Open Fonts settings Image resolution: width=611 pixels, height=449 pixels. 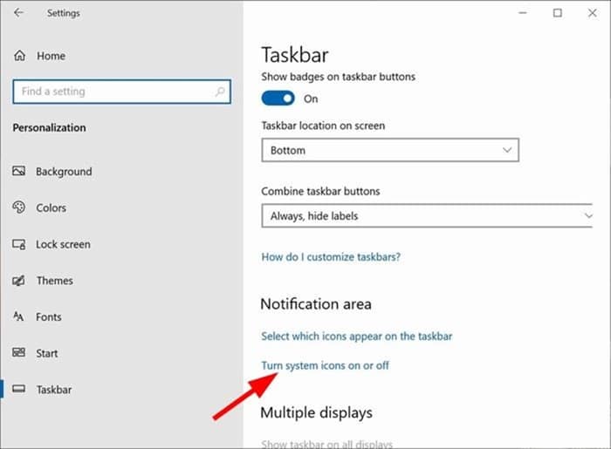[49, 317]
